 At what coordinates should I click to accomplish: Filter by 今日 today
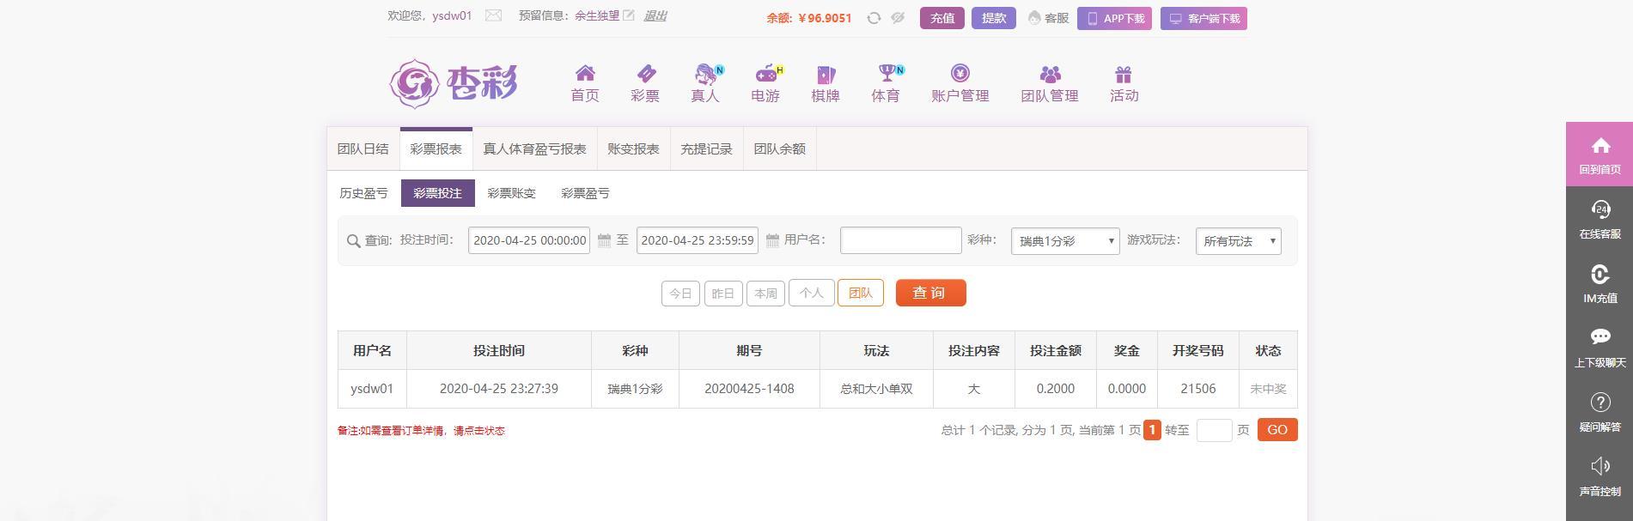point(680,294)
